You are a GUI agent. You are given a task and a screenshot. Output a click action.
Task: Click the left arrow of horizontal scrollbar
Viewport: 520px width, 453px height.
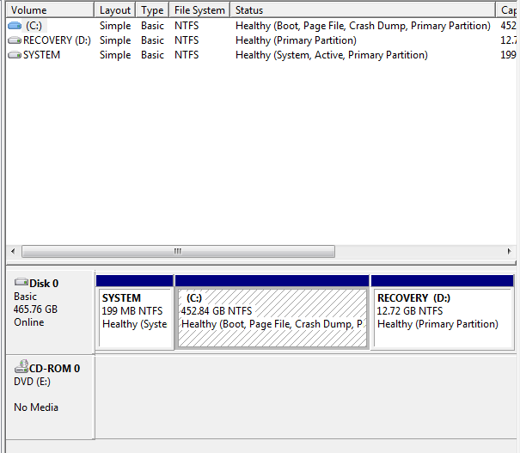click(13, 251)
